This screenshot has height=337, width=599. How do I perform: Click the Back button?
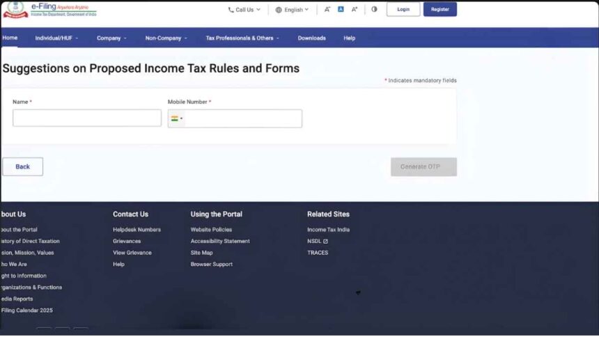pyautogui.click(x=22, y=166)
